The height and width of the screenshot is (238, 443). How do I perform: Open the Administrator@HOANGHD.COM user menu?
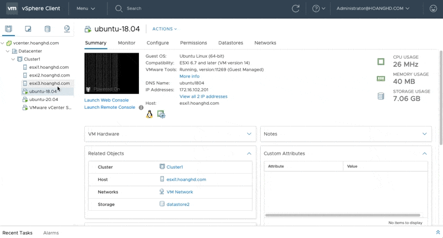pos(373,8)
